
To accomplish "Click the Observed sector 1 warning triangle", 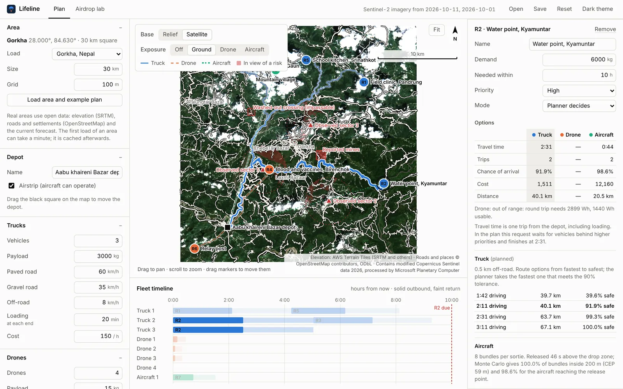I will tap(262, 170).
